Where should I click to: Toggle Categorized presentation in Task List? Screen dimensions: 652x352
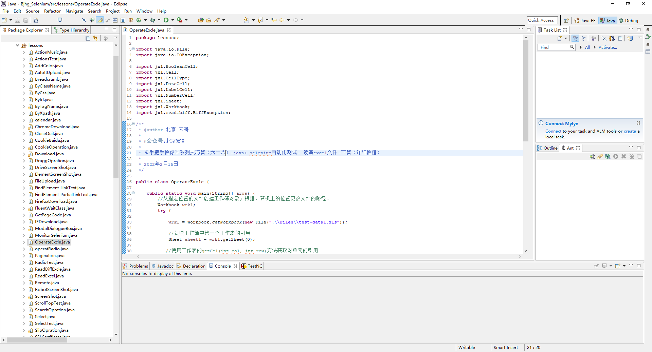tap(575, 38)
